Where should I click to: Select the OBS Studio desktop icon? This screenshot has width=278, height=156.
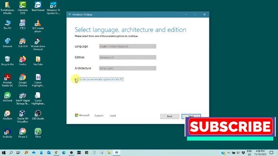click(38, 115)
